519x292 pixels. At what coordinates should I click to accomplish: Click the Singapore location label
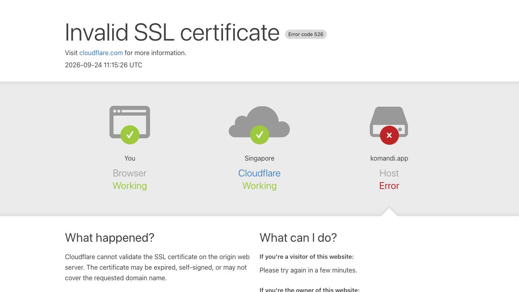pos(259,158)
